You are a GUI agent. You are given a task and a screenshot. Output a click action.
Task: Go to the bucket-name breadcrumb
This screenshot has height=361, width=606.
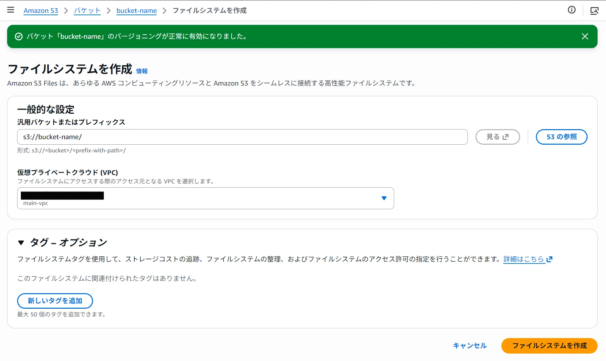pos(136,10)
